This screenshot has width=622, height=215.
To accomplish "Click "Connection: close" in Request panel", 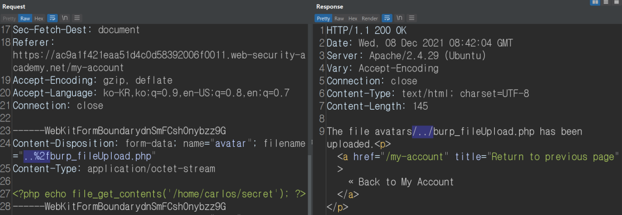I will coord(58,106).
